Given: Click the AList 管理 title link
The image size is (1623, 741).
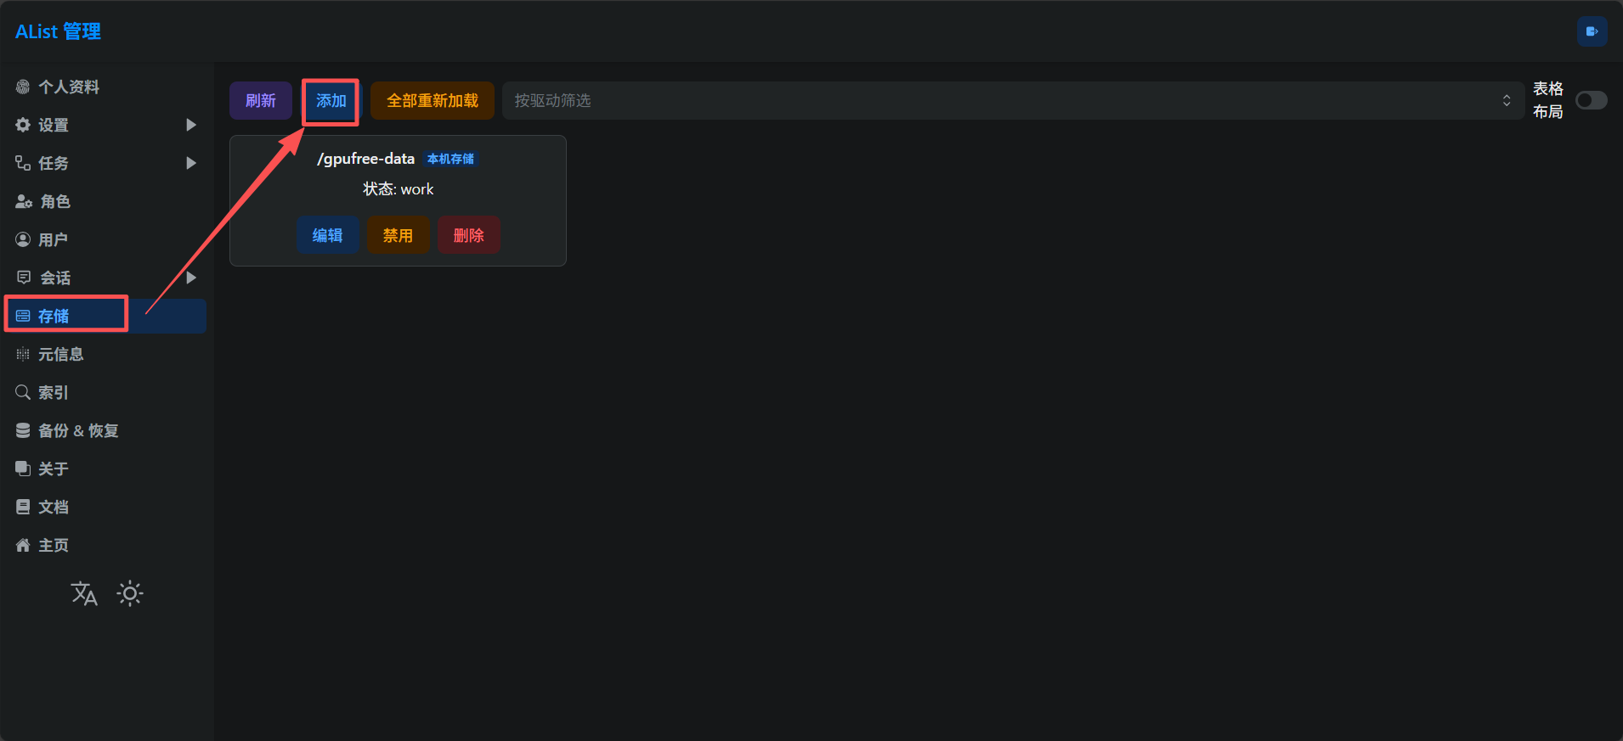Looking at the screenshot, I should [x=58, y=31].
